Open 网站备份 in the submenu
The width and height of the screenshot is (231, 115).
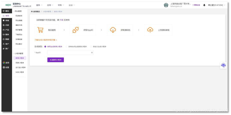19,44
